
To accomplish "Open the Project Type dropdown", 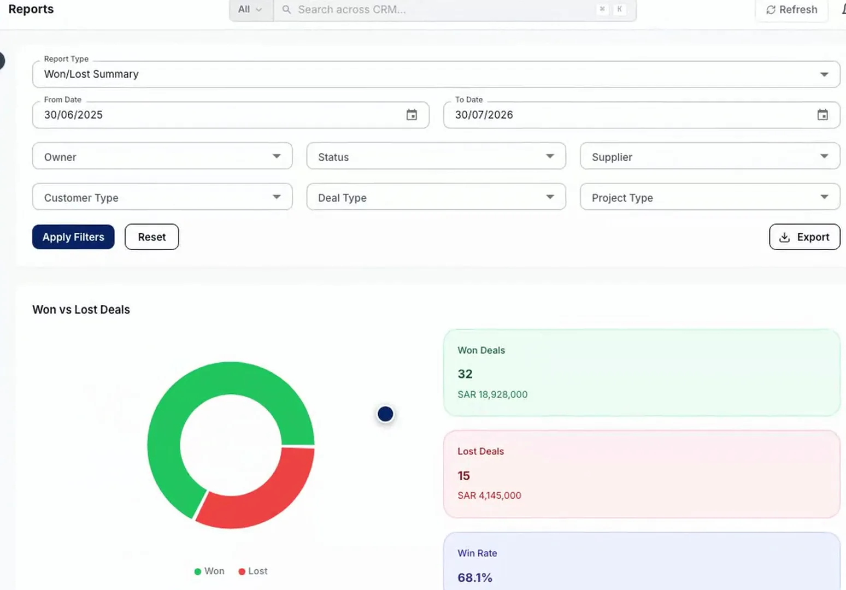I will tap(710, 197).
